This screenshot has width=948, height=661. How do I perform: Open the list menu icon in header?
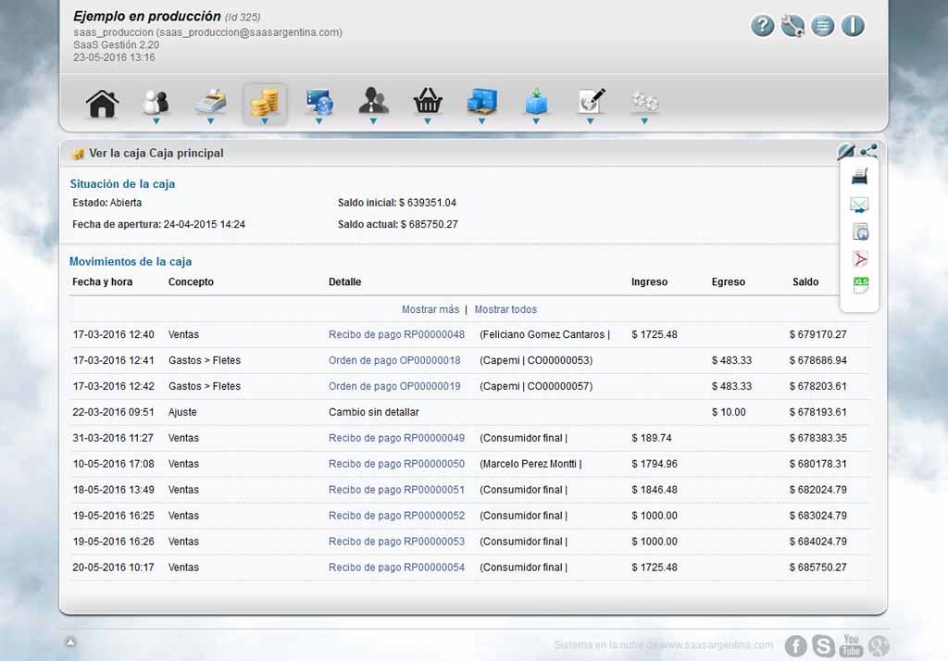click(x=822, y=26)
